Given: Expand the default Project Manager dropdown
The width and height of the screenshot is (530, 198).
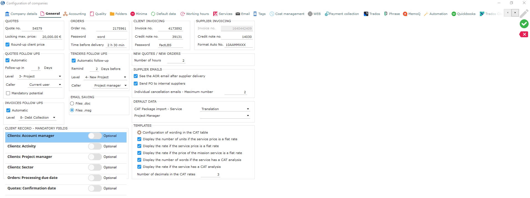Looking at the screenshot, I should 248,116.
